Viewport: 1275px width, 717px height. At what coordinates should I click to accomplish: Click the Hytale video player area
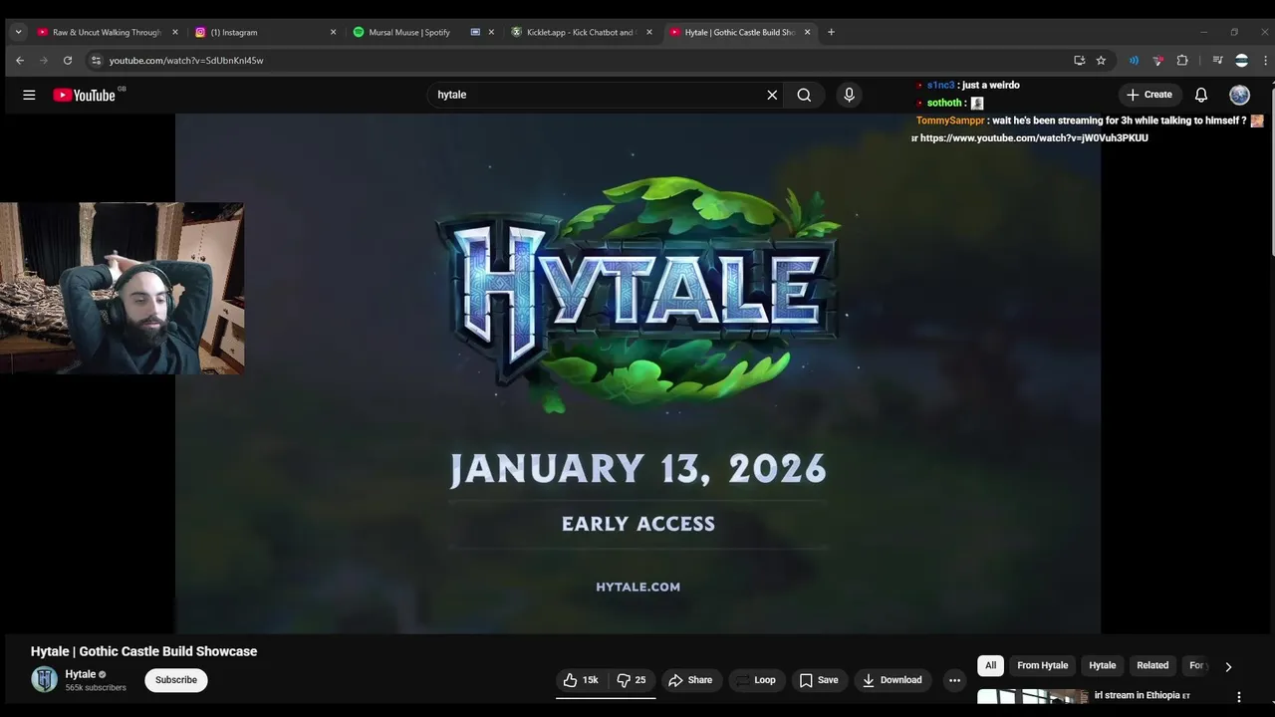[637, 373]
